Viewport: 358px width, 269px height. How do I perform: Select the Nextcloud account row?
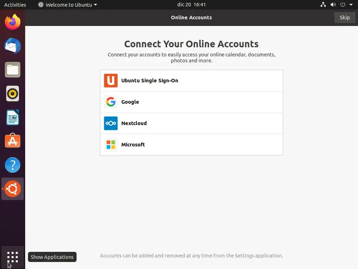[192, 123]
